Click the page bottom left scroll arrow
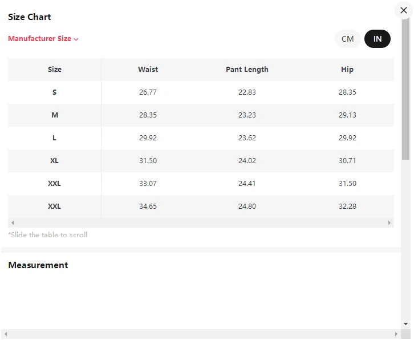Screen dimensions: 414x340 [6, 334]
